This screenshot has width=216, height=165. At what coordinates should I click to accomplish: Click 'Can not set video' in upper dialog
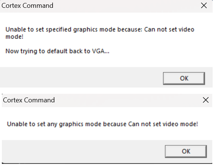click(x=169, y=29)
